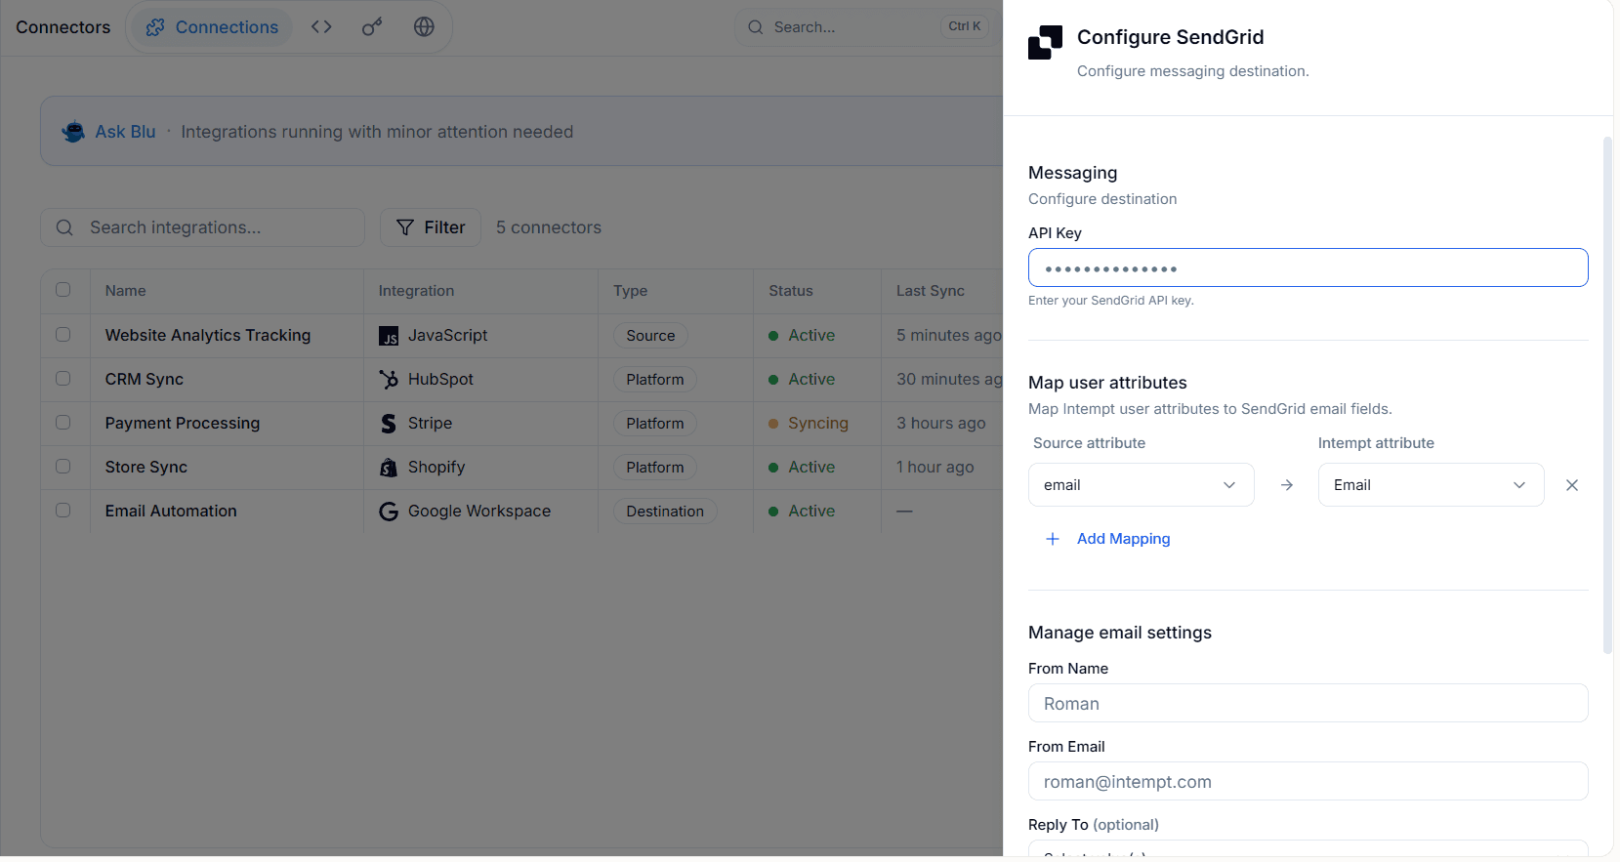The height and width of the screenshot is (862, 1620).
Task: Check the Email Automation row checkbox
Action: 63,511
